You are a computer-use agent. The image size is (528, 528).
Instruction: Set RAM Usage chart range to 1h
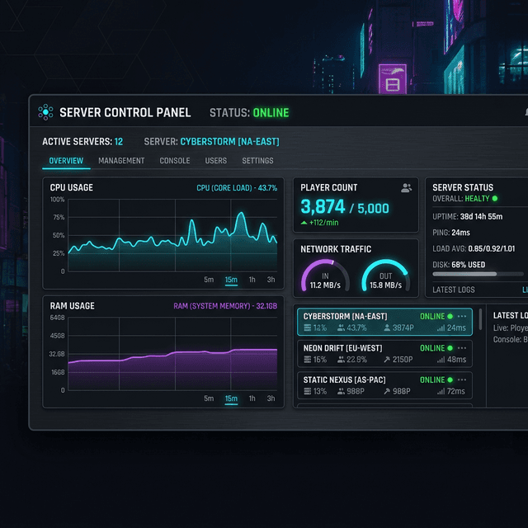click(x=252, y=398)
